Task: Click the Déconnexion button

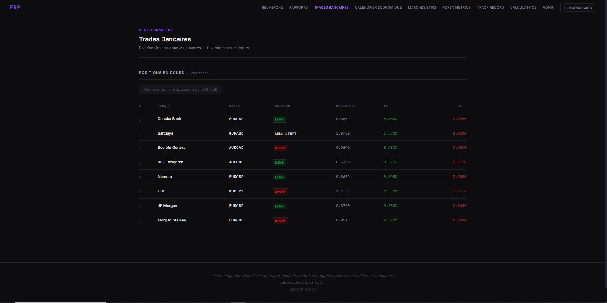Action: coord(579,8)
